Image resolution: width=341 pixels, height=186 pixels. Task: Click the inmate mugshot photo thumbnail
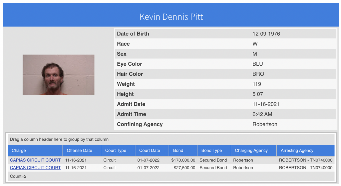click(58, 75)
